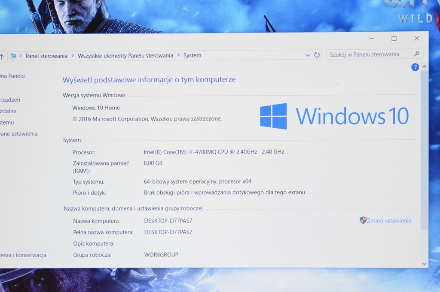
Task: Expand chevron before Panel sterowania breadcrumb
Action: [x=21, y=56]
